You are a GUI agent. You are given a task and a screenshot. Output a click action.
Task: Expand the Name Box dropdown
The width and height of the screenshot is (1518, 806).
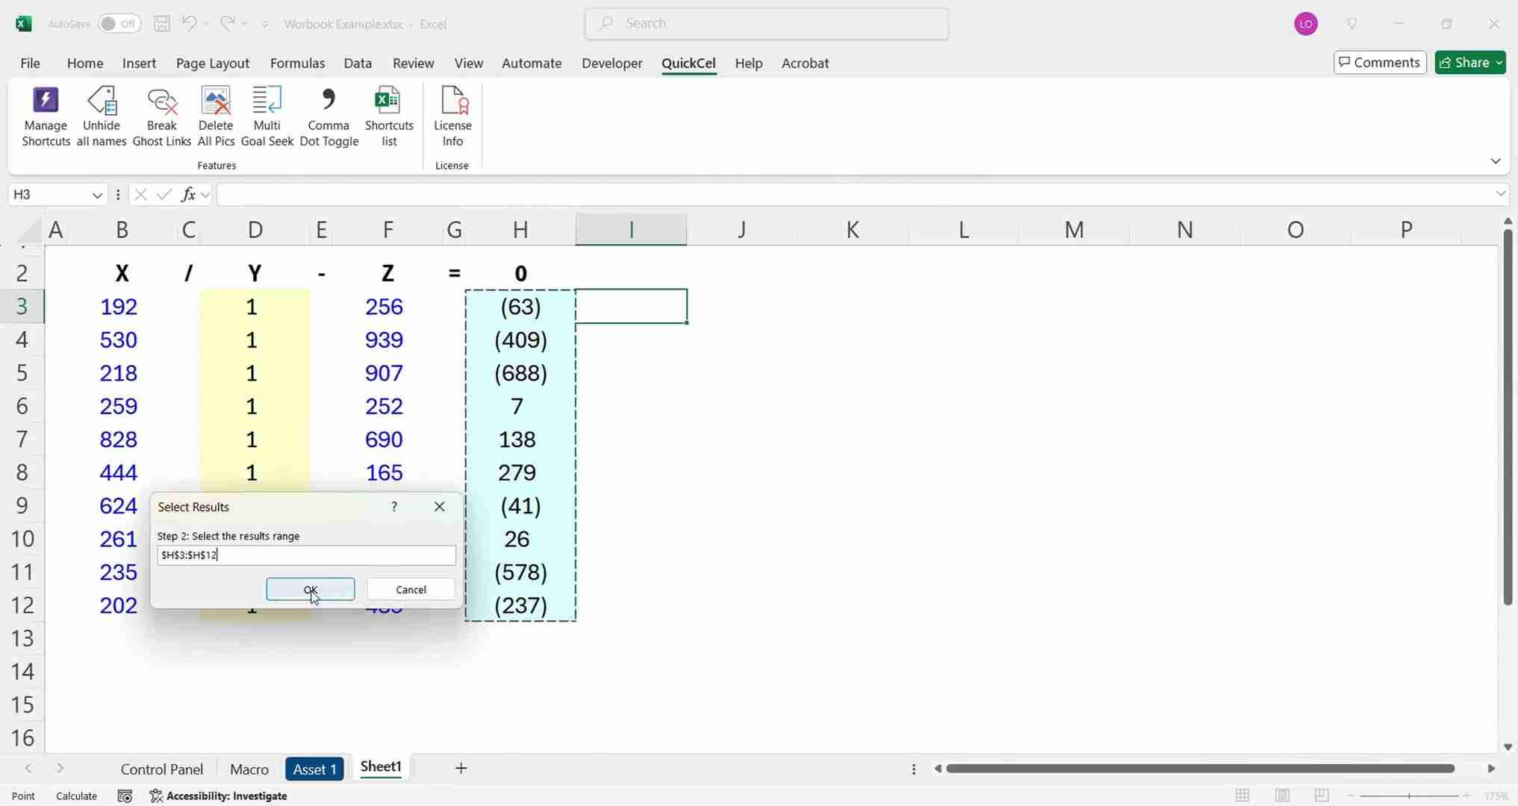coord(97,195)
